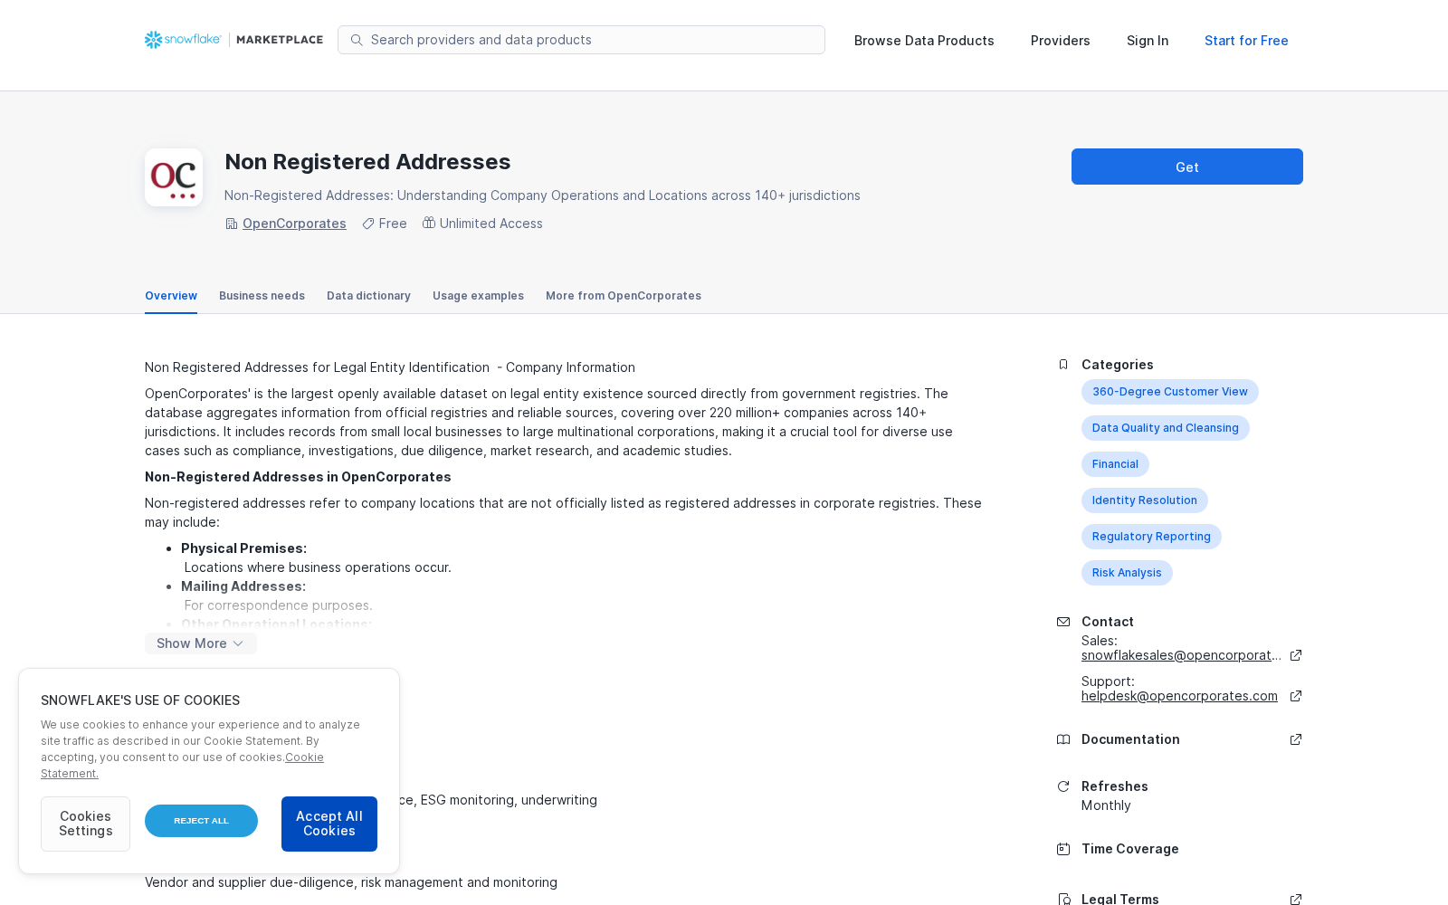
Task: Click the Sign In link
Action: click(x=1148, y=41)
